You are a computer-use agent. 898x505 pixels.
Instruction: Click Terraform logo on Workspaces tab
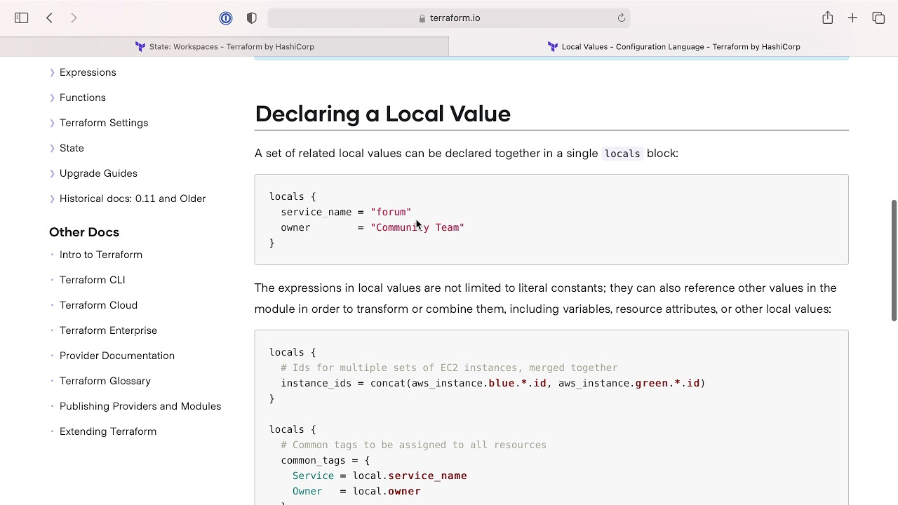(x=140, y=46)
